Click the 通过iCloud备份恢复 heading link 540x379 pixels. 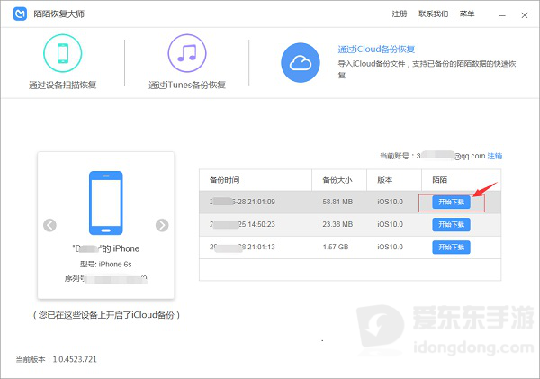[376, 50]
